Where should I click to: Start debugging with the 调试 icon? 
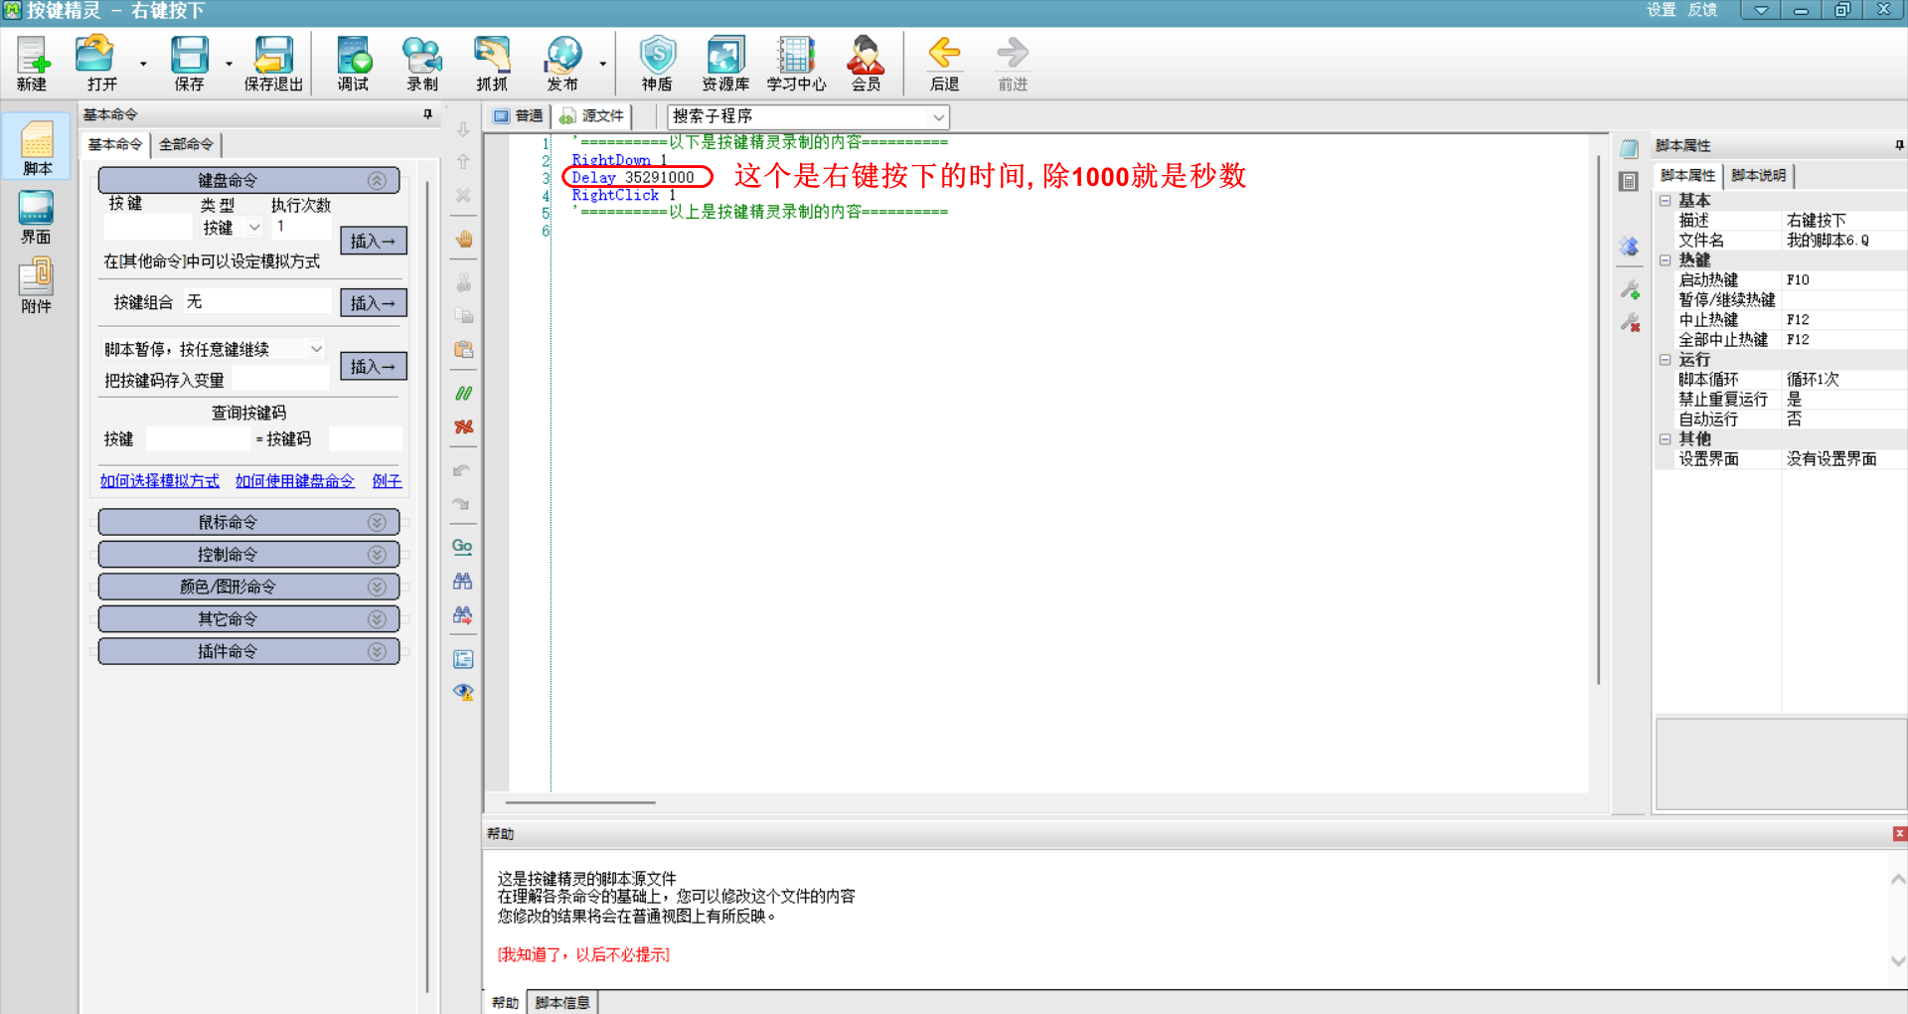(353, 64)
